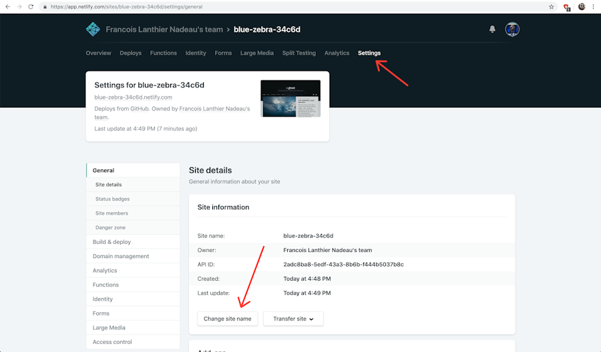
Task: Open Access control in sidebar
Action: coord(133,342)
